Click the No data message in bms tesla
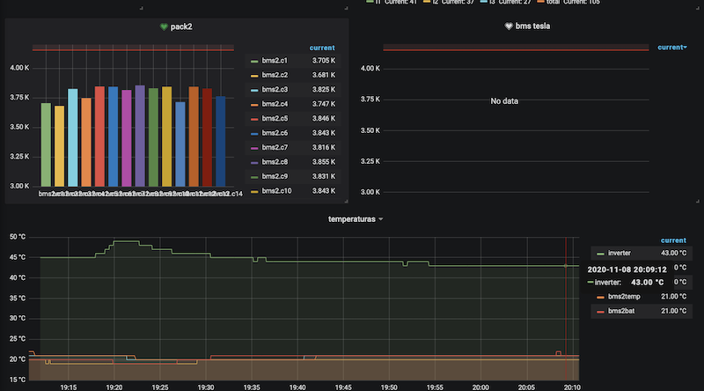The width and height of the screenshot is (704, 391). pos(504,101)
